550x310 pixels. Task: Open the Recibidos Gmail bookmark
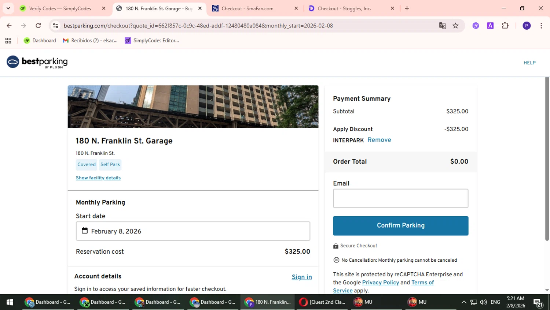90,41
